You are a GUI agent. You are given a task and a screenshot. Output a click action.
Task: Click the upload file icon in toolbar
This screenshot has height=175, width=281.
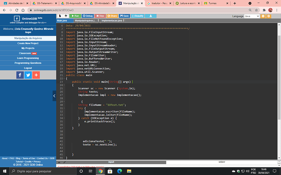coord(66,16)
